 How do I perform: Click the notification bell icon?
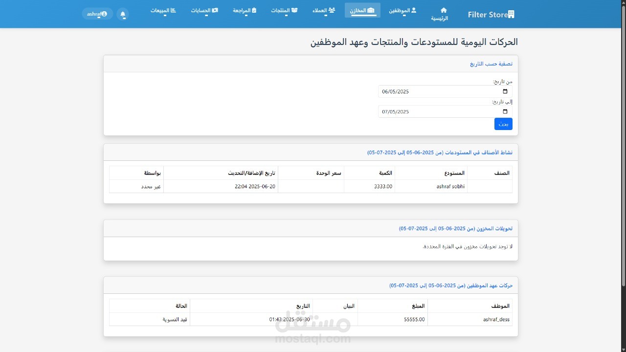click(123, 14)
